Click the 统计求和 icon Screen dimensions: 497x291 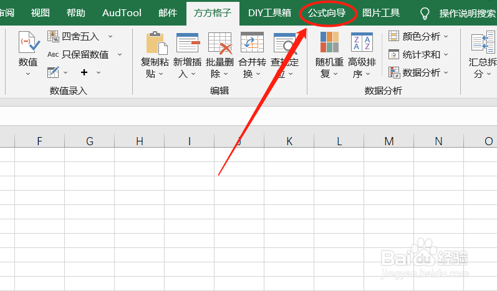tap(393, 54)
